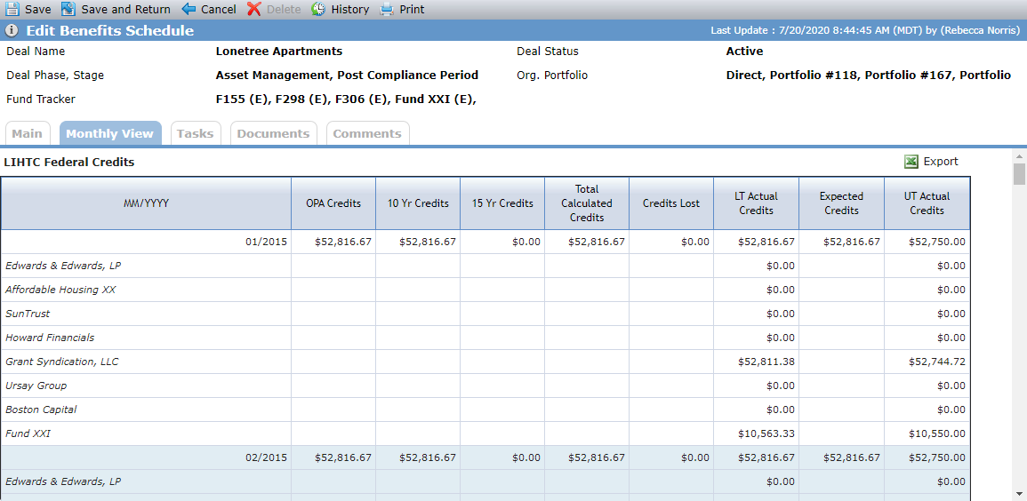
Task: Open the Tasks tab
Action: 196,133
